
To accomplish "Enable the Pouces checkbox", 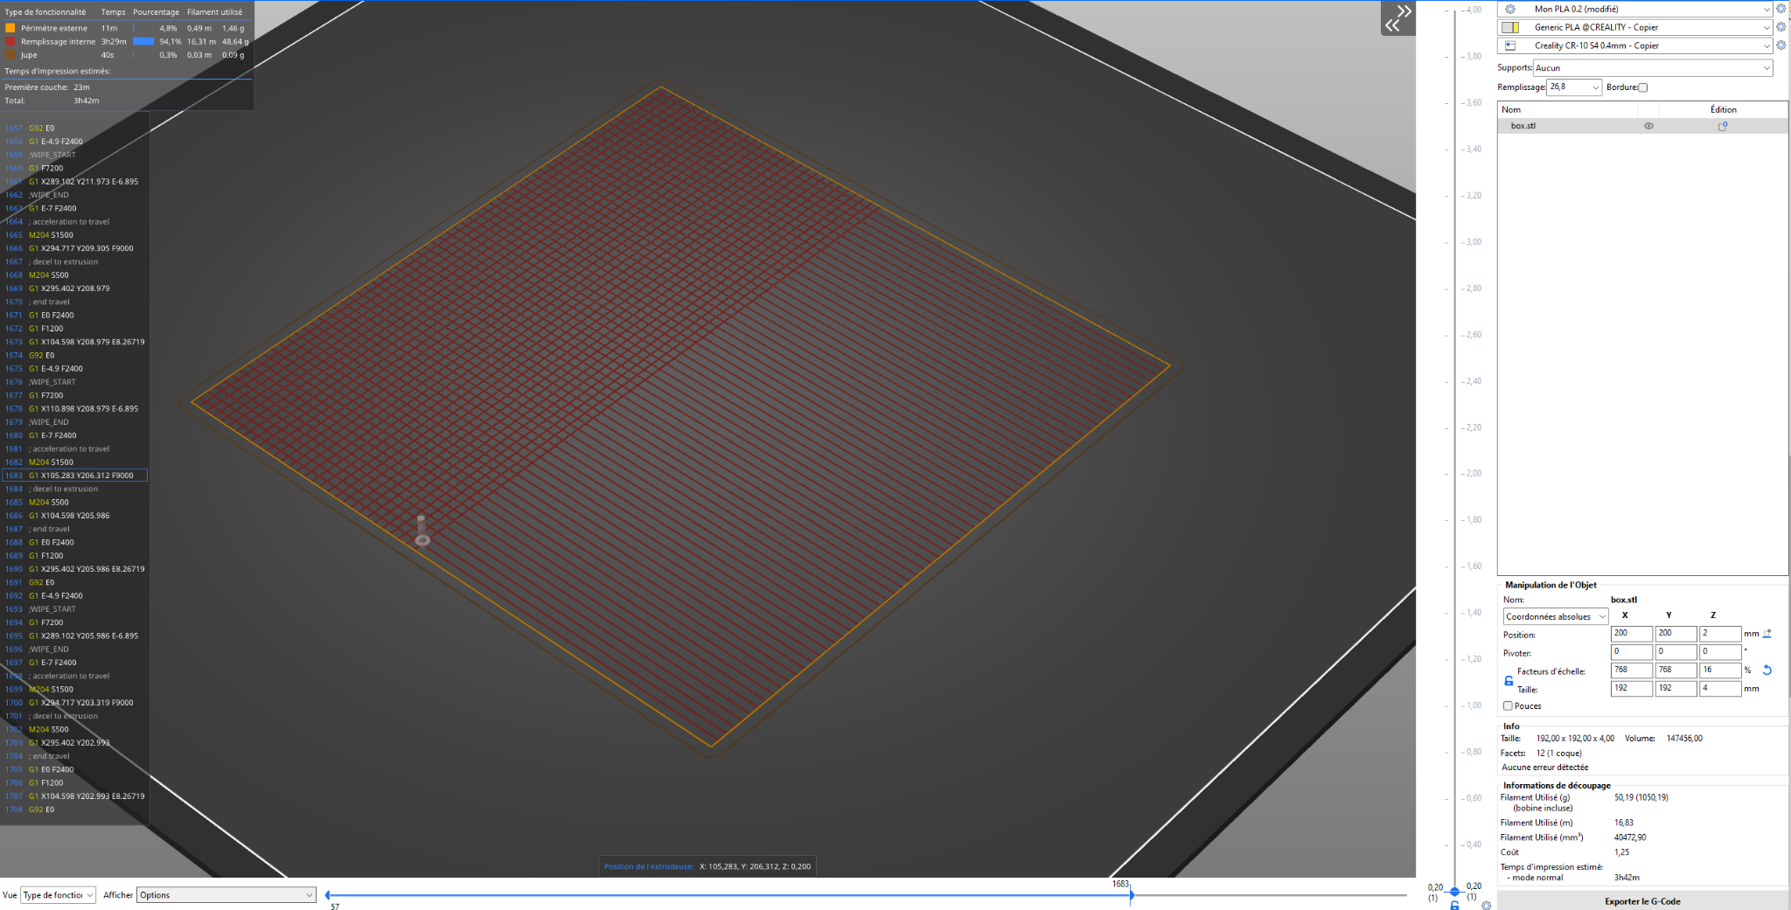I will click(x=1508, y=706).
